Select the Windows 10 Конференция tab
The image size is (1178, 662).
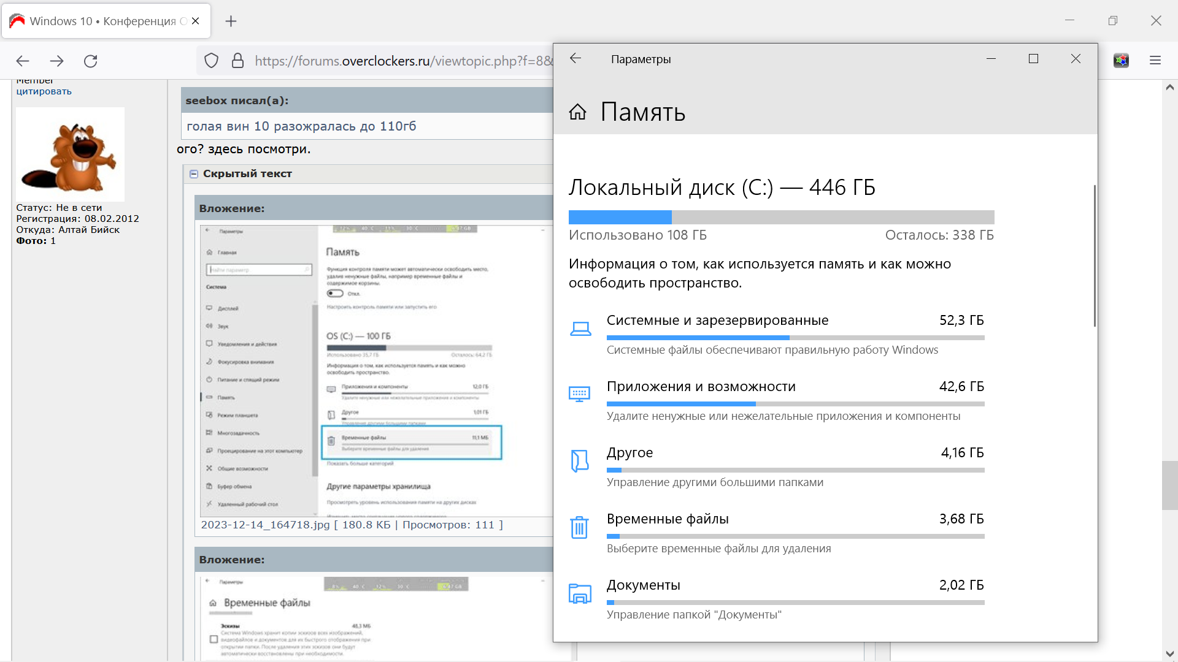[101, 21]
